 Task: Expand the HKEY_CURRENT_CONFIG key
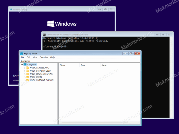pyautogui.click(x=25, y=80)
